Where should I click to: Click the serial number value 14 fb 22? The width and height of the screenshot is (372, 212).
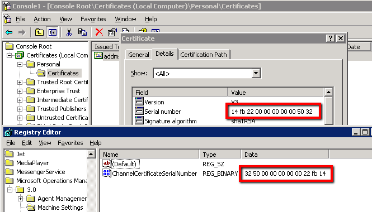click(272, 112)
